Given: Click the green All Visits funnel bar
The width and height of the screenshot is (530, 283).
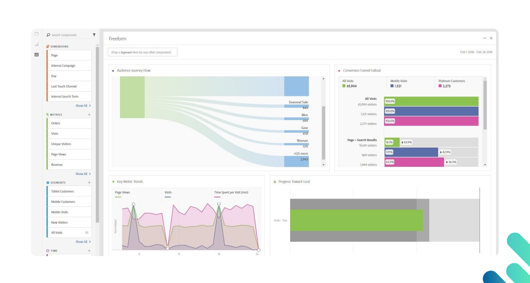Looking at the screenshot, I should (431, 101).
